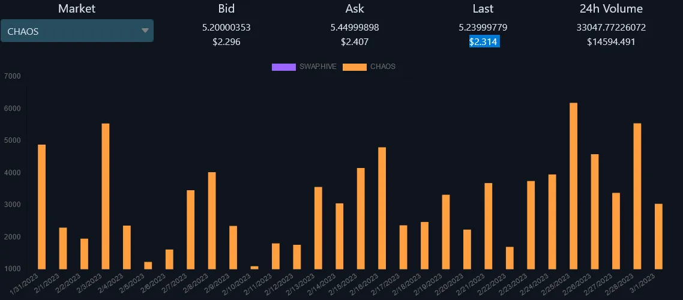Click the 2/24/2023 volume bar

point(552,221)
